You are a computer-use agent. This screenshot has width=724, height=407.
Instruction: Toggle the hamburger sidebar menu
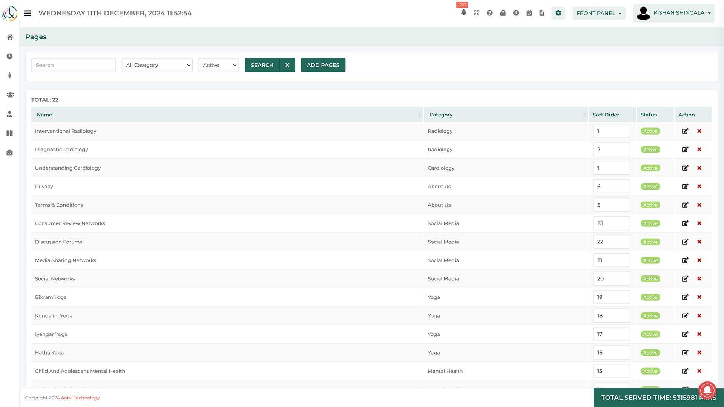pos(27,13)
